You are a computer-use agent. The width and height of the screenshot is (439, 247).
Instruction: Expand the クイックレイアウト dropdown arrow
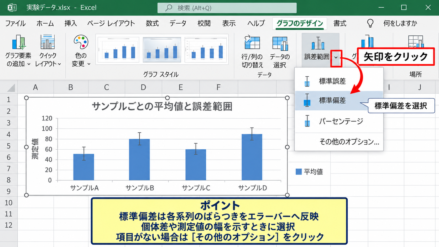tap(60, 64)
